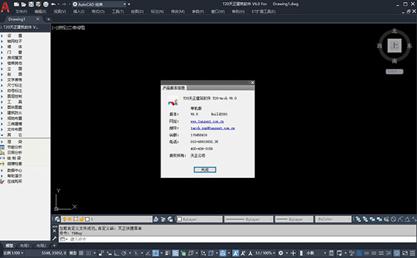Expand the 数据中心 sidebar category
417x258 pixels.
[15, 170]
